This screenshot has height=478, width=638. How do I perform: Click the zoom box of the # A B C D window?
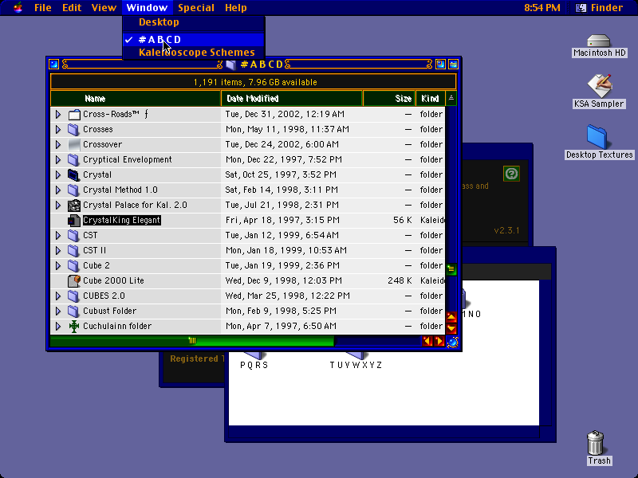[x=440, y=65]
